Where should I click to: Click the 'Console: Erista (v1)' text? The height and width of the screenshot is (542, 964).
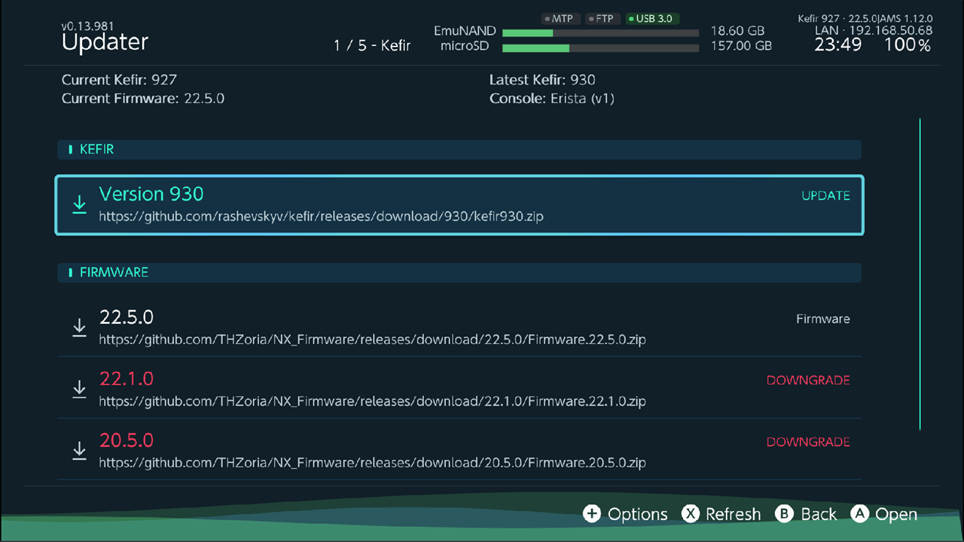click(552, 99)
